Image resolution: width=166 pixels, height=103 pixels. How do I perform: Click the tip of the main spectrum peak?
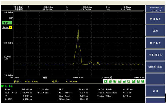(x=78, y=29)
